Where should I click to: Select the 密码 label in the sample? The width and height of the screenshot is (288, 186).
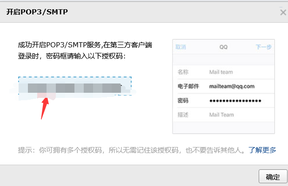(x=183, y=101)
